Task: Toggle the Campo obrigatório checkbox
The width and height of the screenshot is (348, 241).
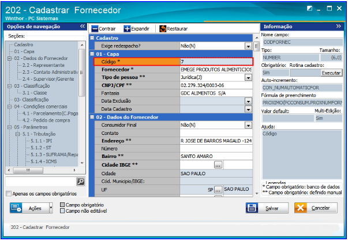Action: pos(62,205)
